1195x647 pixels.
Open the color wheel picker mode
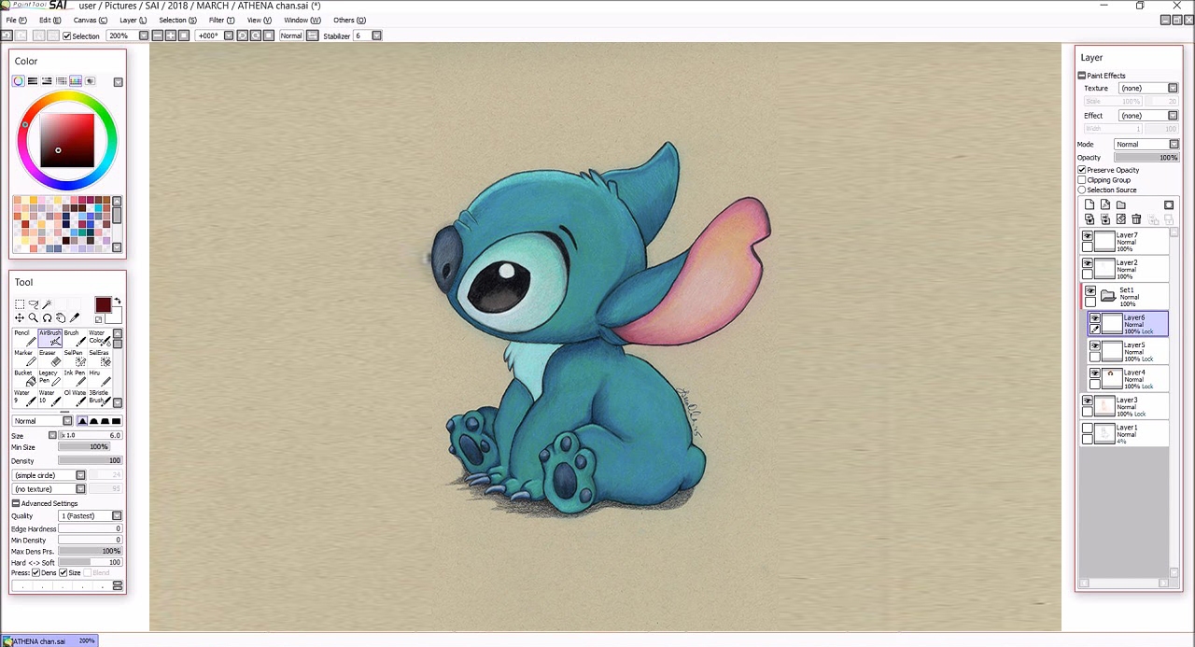[x=18, y=81]
